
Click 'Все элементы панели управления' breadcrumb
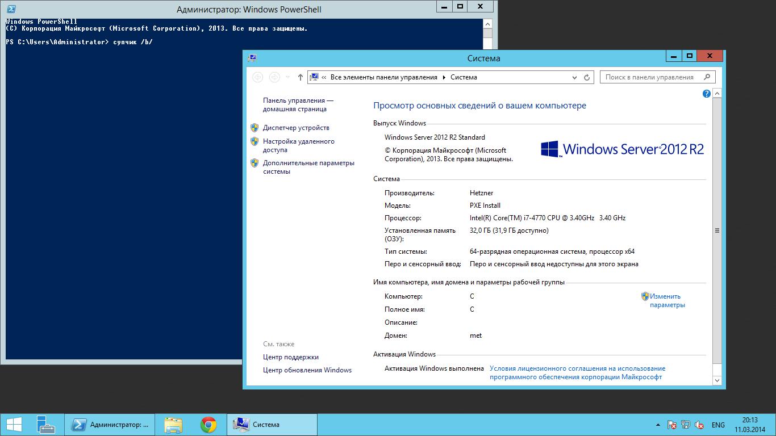384,77
